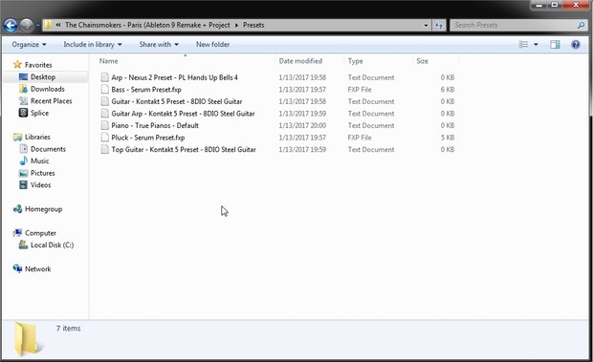
Task: Click the 7 items text in details pane
Action: [x=69, y=329]
